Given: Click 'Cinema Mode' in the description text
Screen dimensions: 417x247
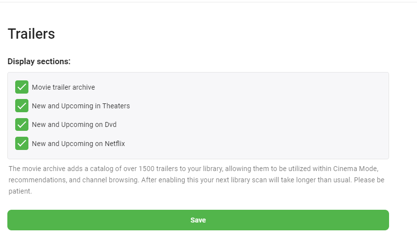Looking at the screenshot, I should click(355, 169).
